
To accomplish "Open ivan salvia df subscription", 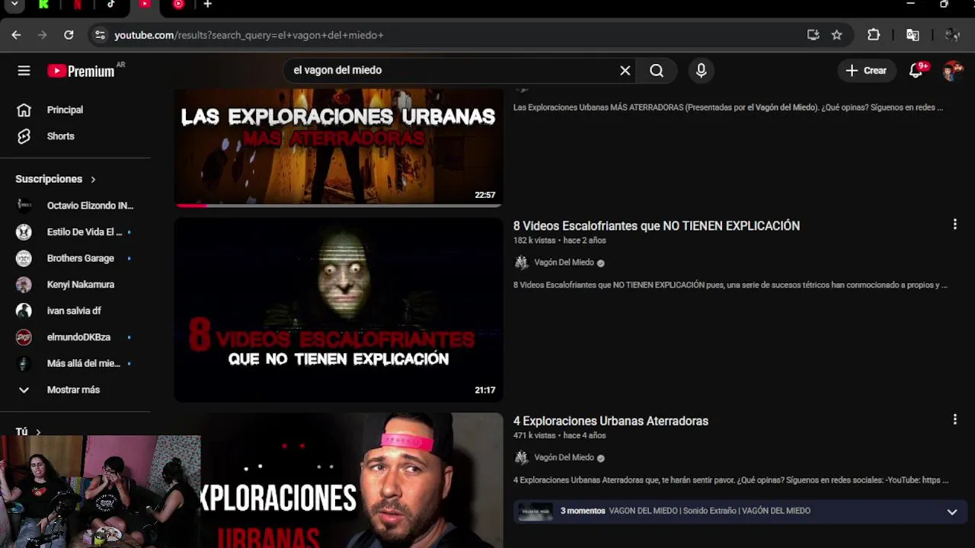I will tap(75, 311).
